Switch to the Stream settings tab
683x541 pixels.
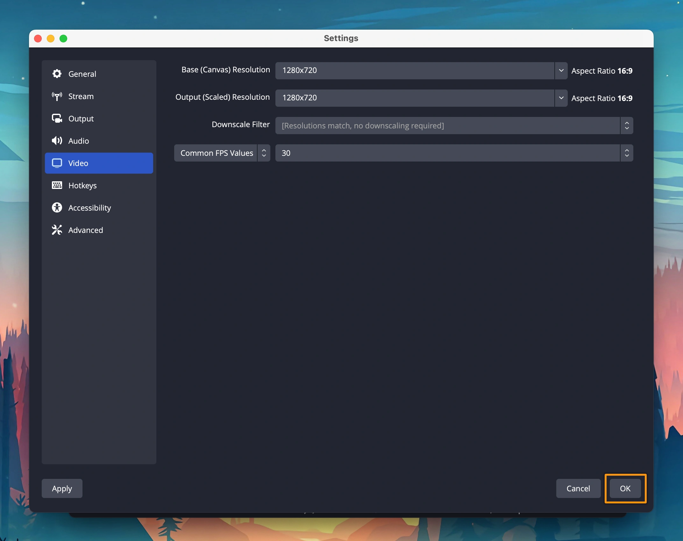click(x=81, y=96)
